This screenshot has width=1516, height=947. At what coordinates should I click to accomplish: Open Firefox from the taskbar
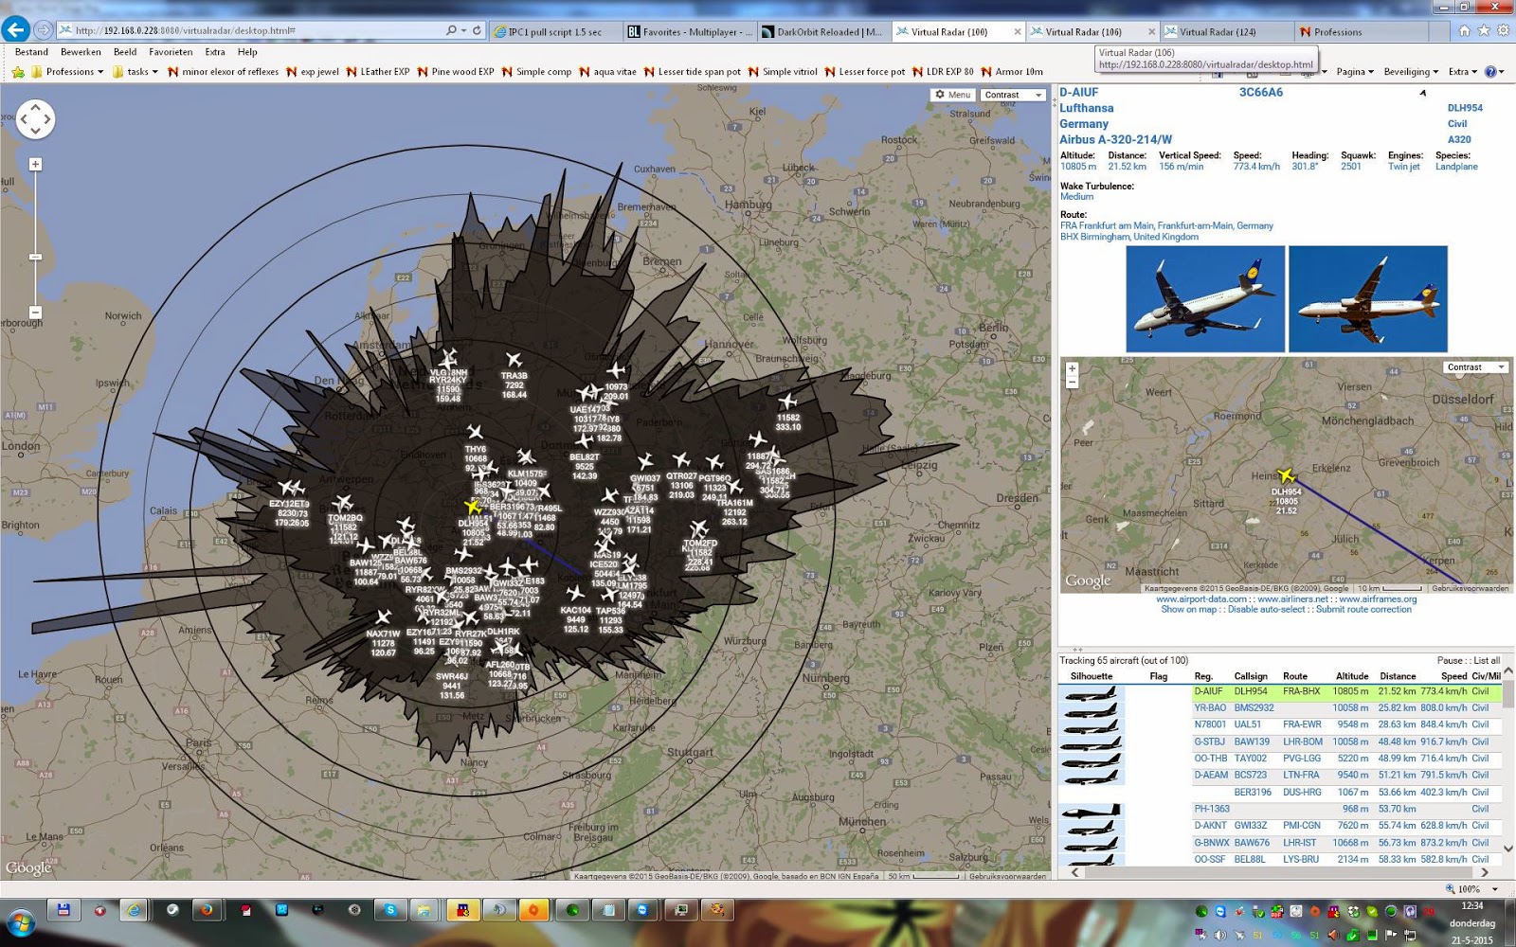[206, 910]
